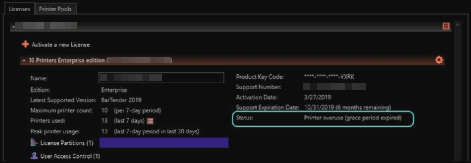Click the orange plus icon to activate license

click(25, 44)
